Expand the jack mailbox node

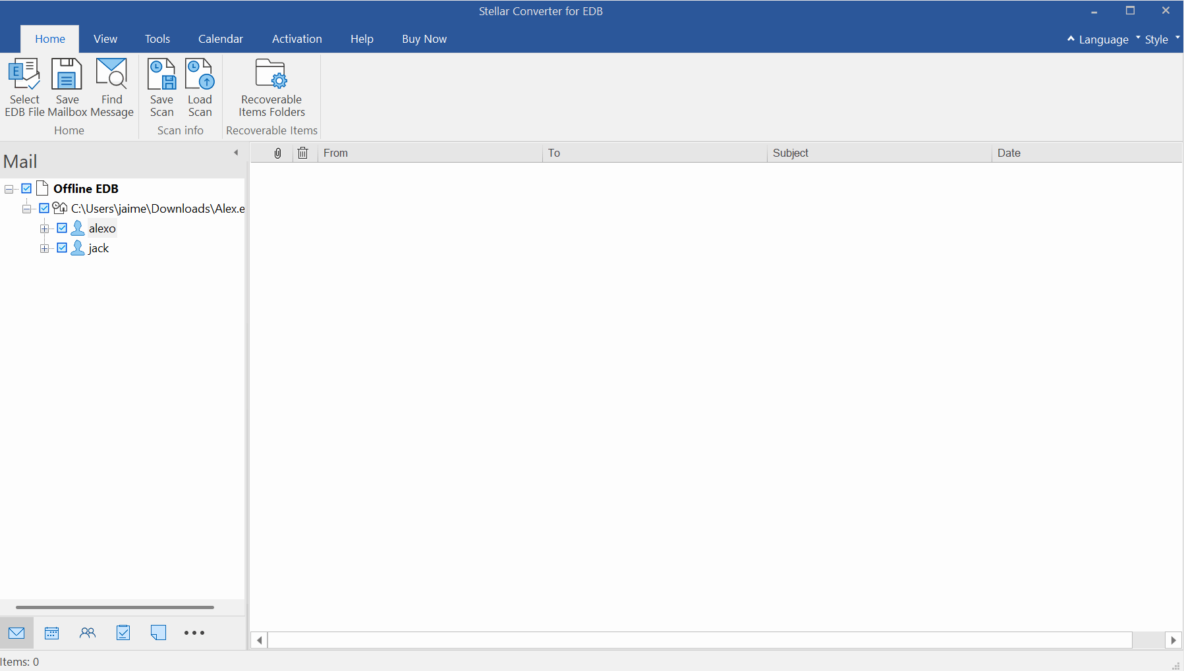click(x=44, y=248)
